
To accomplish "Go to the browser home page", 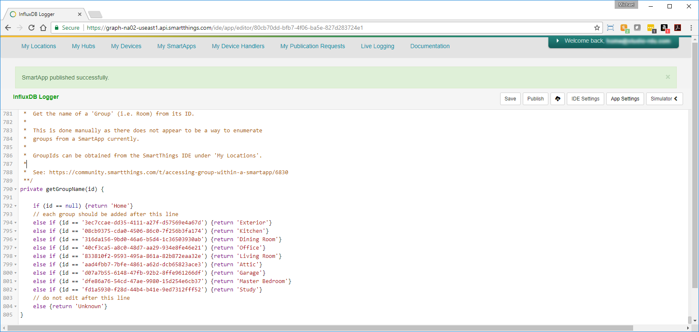I will tap(43, 28).
